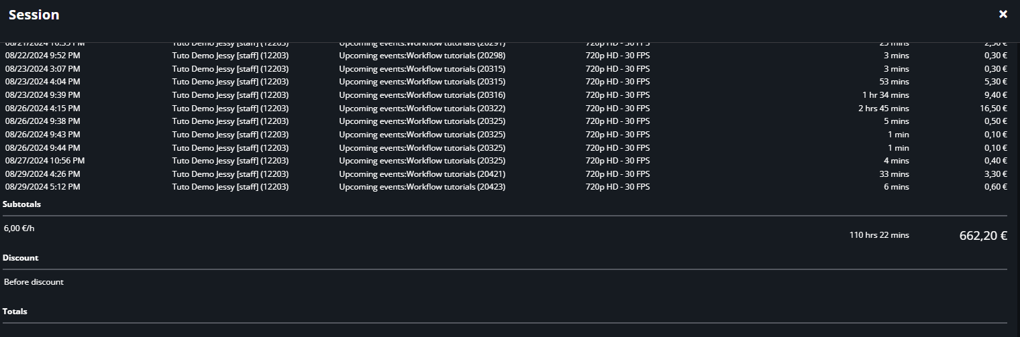
Task: Click the Session dialog title
Action: [34, 15]
